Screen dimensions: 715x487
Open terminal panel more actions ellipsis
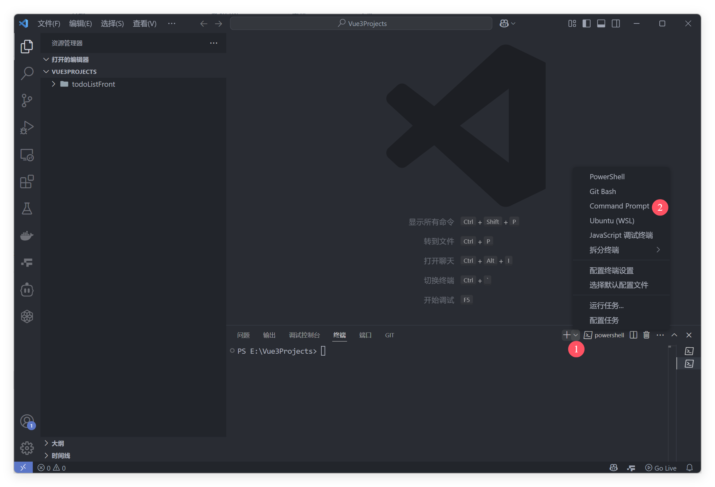tap(660, 335)
